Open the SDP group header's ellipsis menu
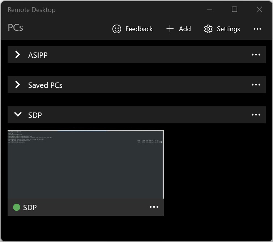The image size is (273, 242). (x=256, y=115)
